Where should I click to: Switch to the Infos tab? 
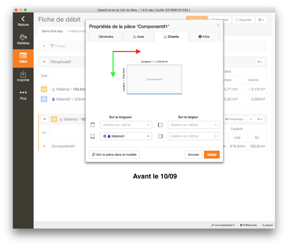(204, 37)
